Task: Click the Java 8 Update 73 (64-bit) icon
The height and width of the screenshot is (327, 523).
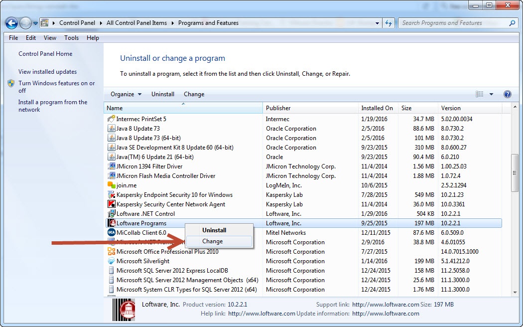Action: (x=112, y=138)
